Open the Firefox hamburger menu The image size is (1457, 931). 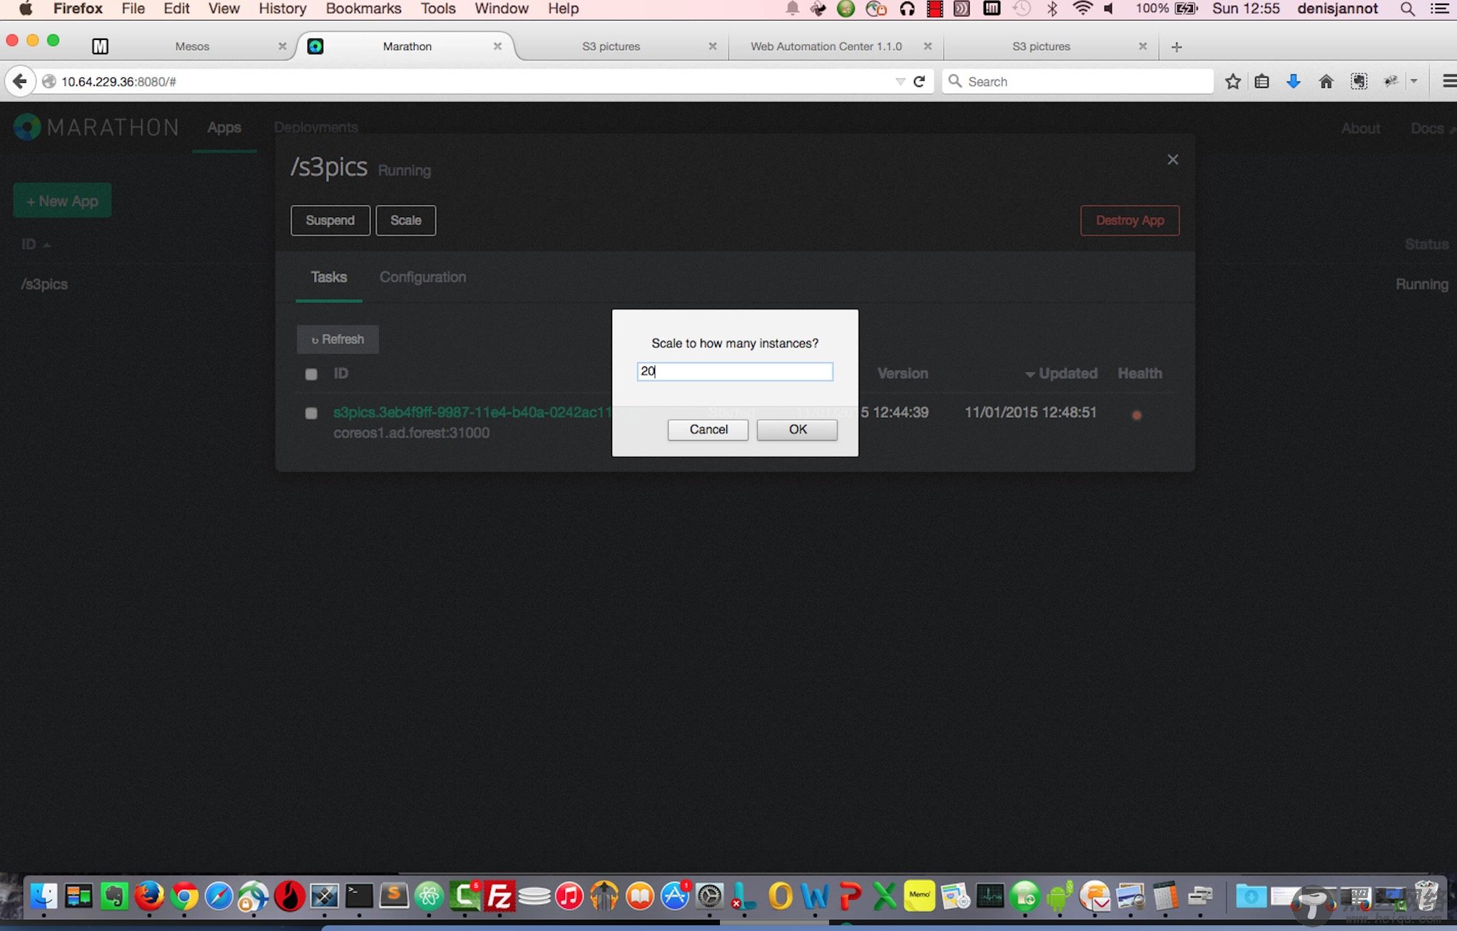pyautogui.click(x=1448, y=81)
